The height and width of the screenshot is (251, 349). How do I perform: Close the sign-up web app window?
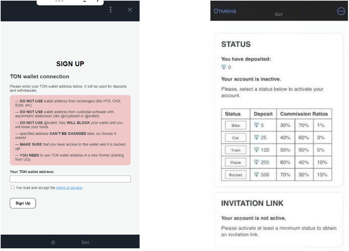[x=130, y=10]
